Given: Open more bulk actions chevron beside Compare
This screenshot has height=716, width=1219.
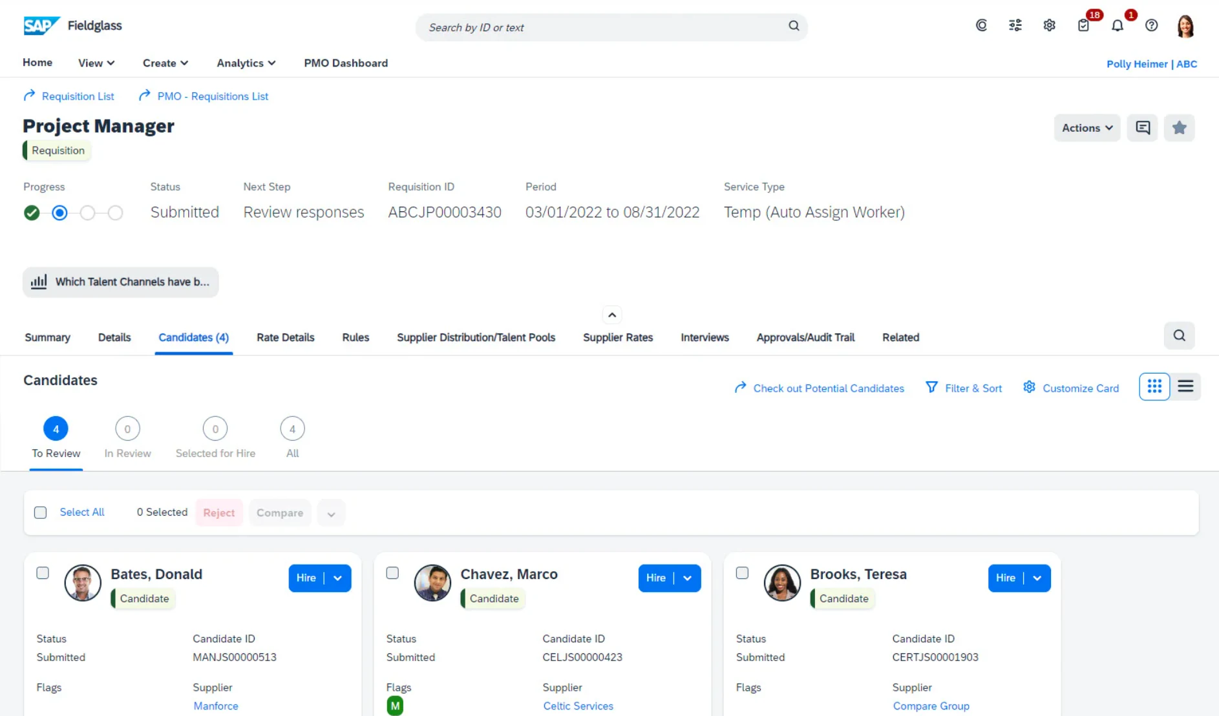Looking at the screenshot, I should point(331,513).
